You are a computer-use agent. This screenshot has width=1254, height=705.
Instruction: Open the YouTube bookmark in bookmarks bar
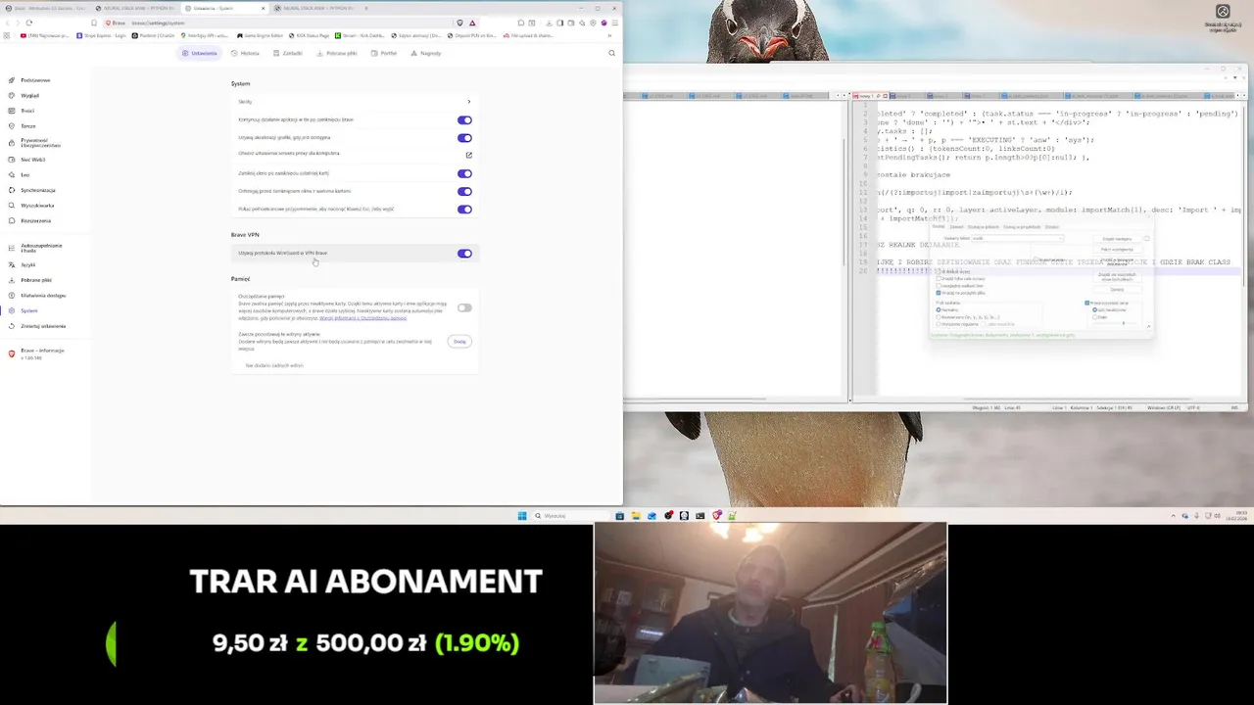coord(44,35)
